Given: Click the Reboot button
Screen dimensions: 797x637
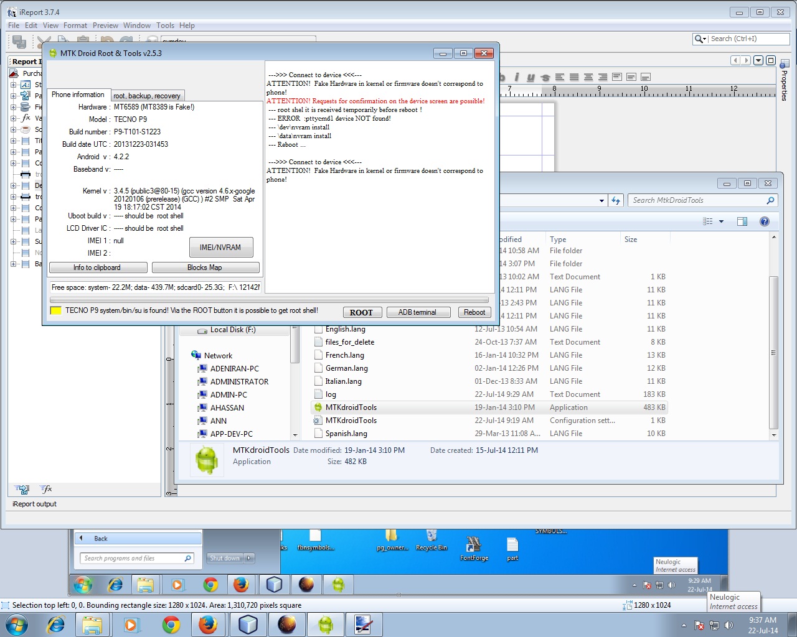Looking at the screenshot, I should pos(474,312).
